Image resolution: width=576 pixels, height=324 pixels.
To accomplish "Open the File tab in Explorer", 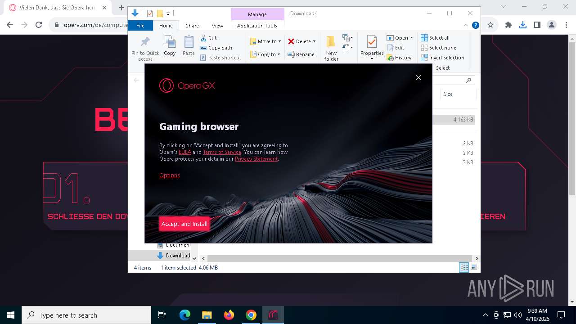I will click(x=140, y=26).
